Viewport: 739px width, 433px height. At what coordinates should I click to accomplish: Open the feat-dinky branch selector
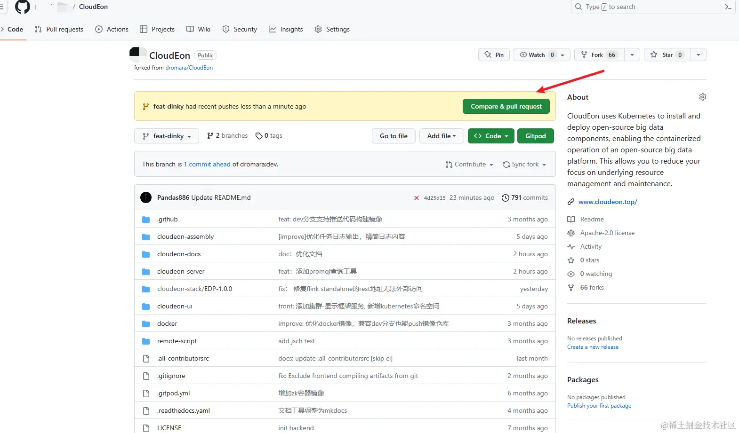[167, 136]
